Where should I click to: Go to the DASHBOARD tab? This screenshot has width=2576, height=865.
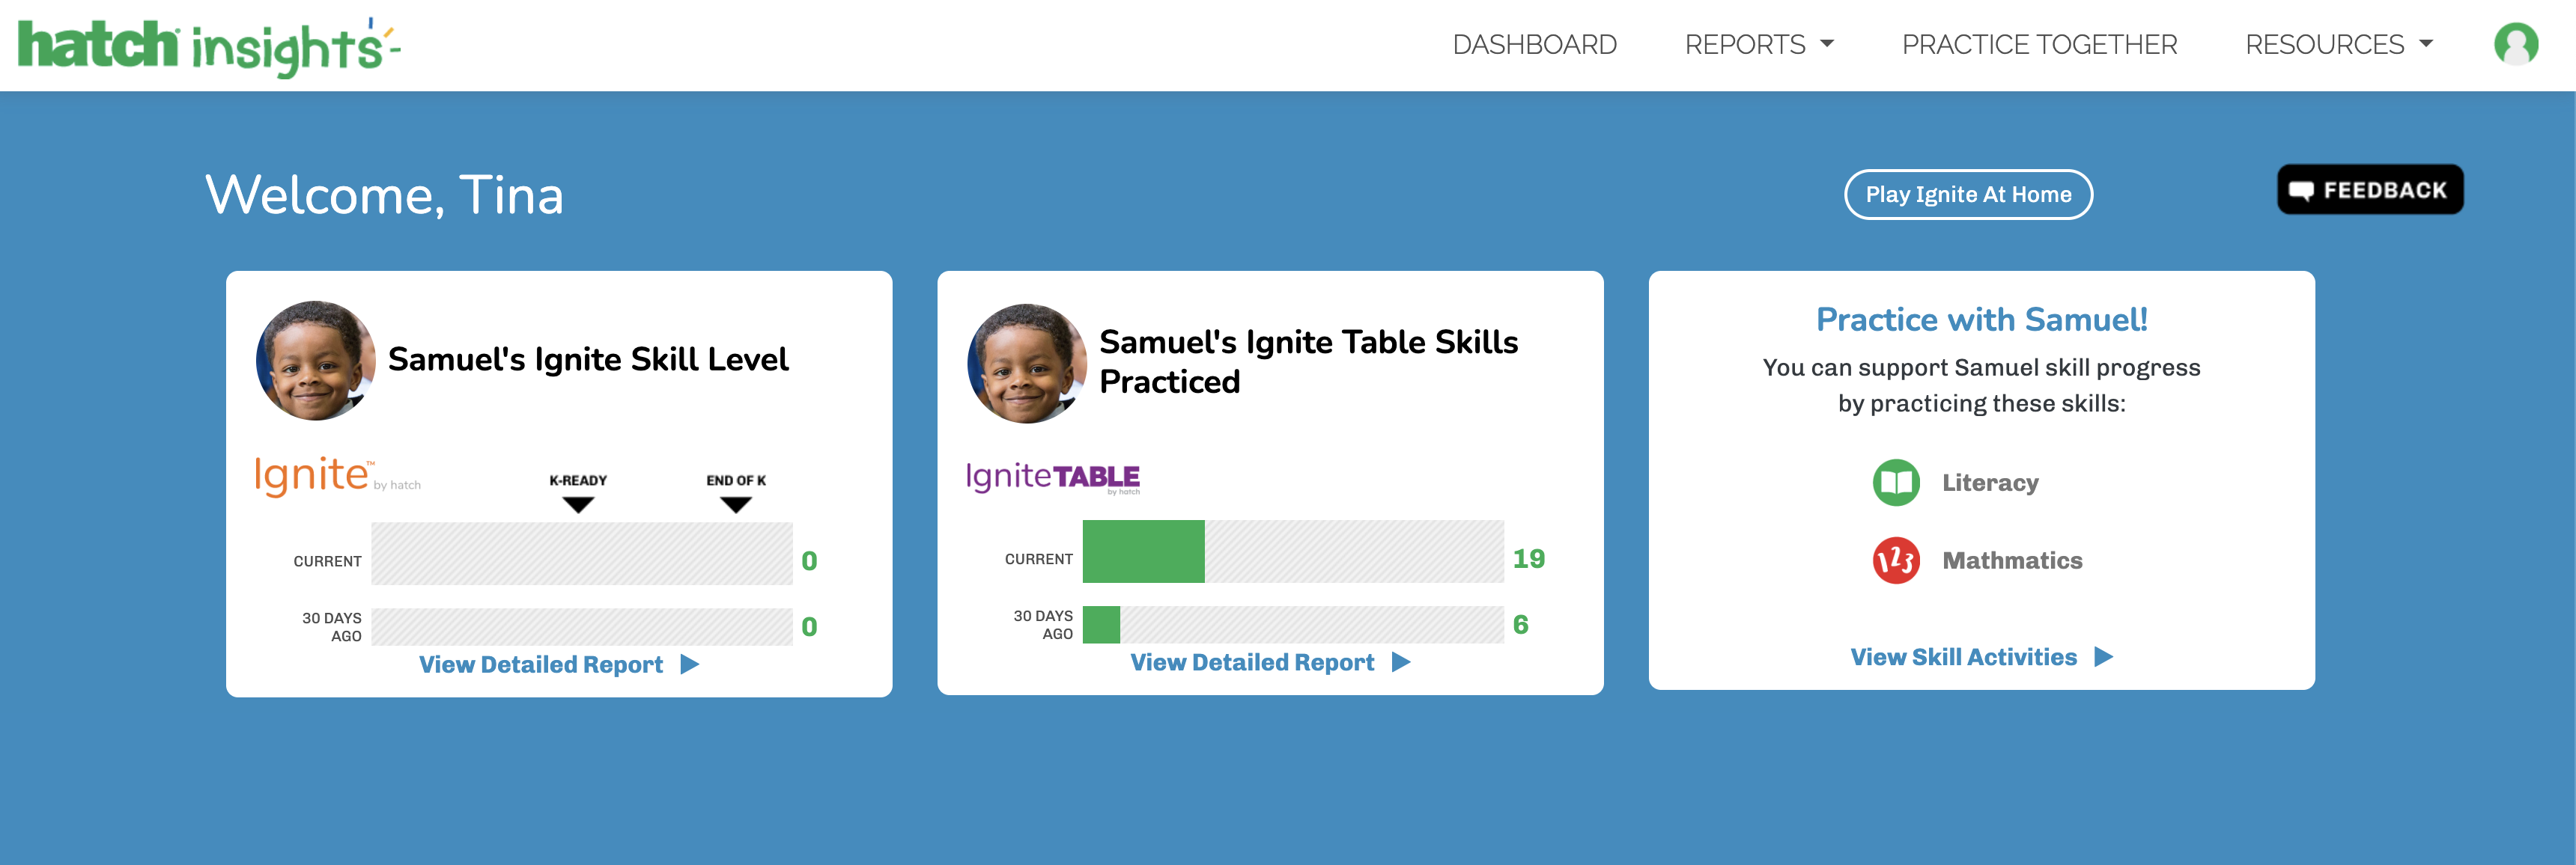(x=1534, y=45)
